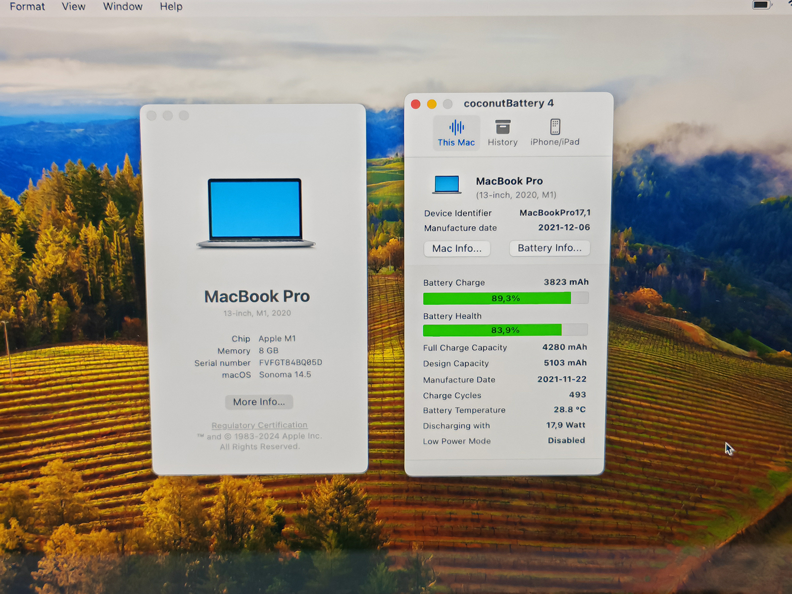
Task: Click the Battery Charge 89,3% bar
Action: (x=505, y=298)
